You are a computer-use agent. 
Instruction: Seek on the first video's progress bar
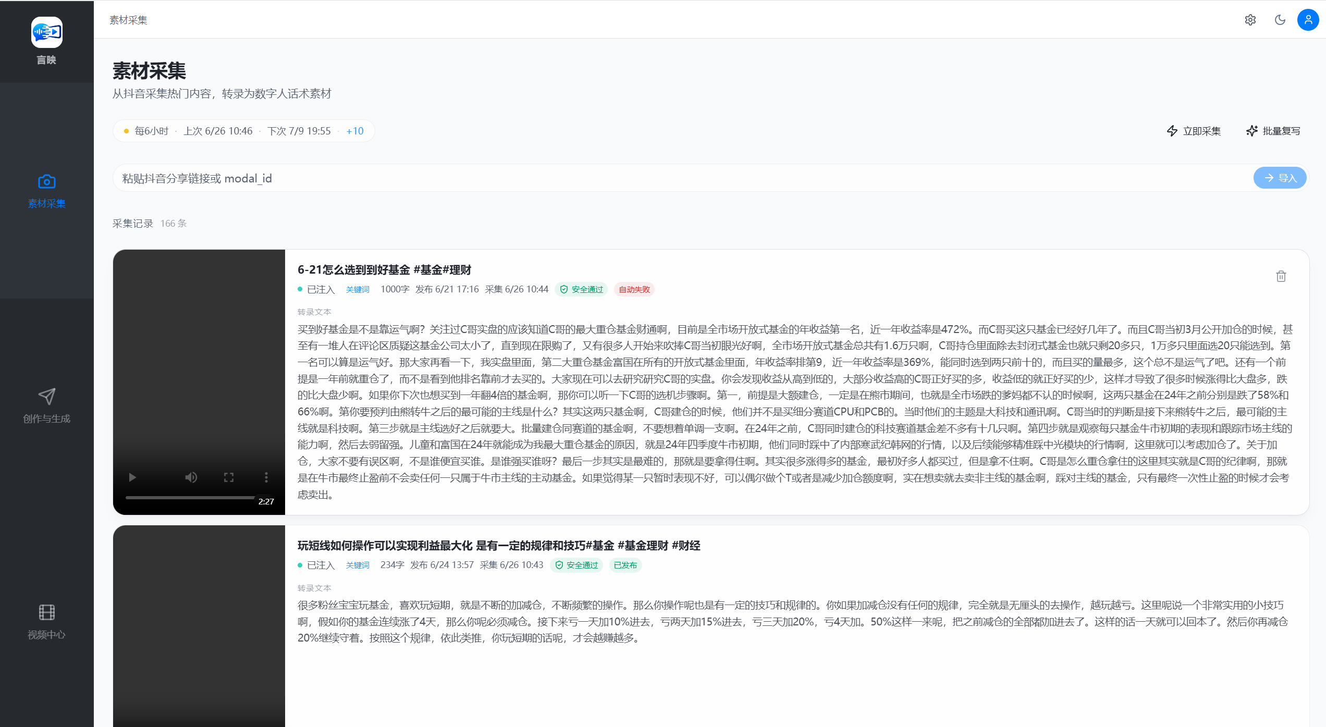pos(190,497)
